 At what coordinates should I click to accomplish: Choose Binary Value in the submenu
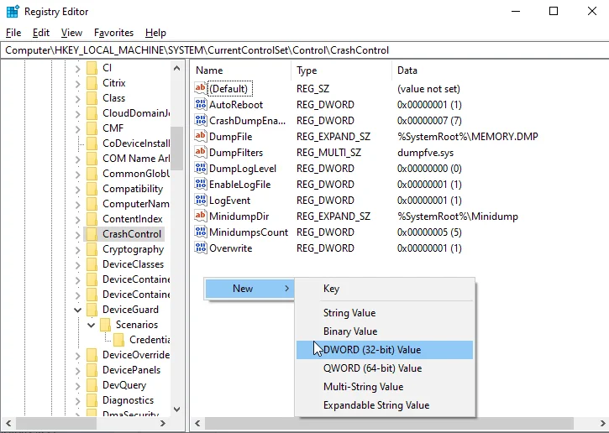[385, 331]
